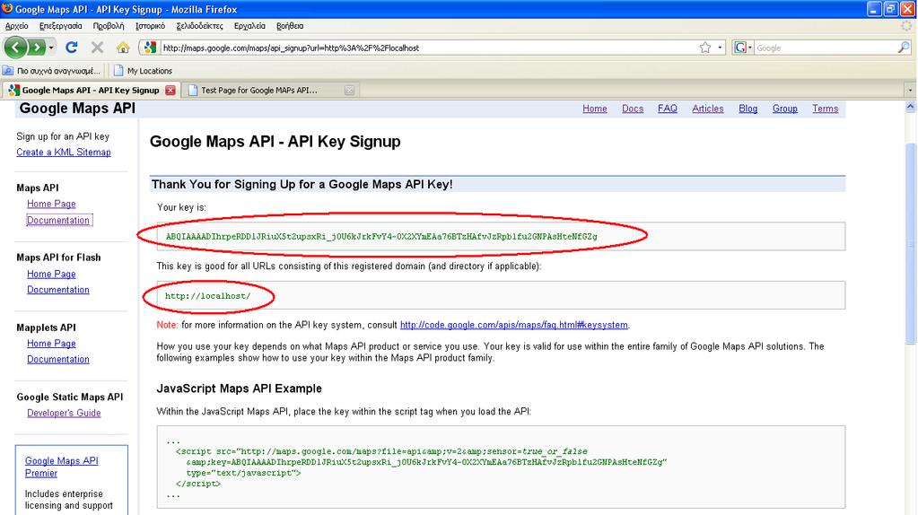918x515 pixels.
Task: Open the Βοήθεια menu
Action: pyautogui.click(x=290, y=26)
